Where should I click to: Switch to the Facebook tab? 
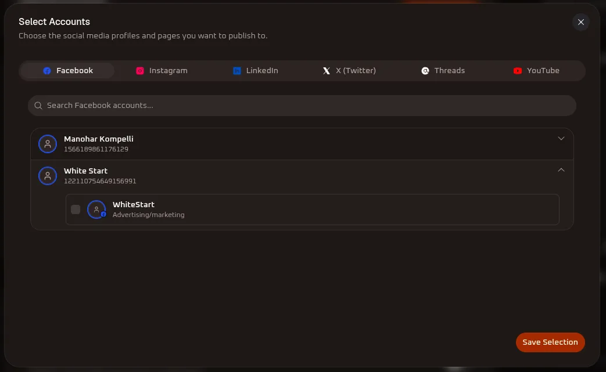pos(67,71)
